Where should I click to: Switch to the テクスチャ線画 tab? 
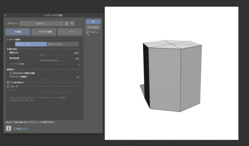pyautogui.click(x=44, y=32)
